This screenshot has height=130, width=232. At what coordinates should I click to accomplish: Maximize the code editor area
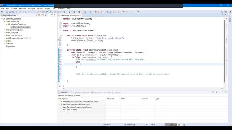point(225,15)
